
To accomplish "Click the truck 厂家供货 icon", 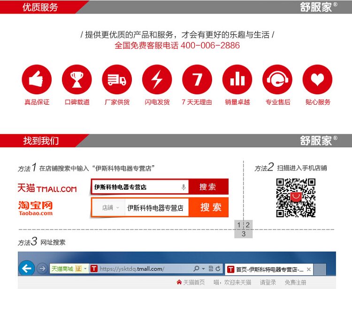I will click(x=117, y=79).
